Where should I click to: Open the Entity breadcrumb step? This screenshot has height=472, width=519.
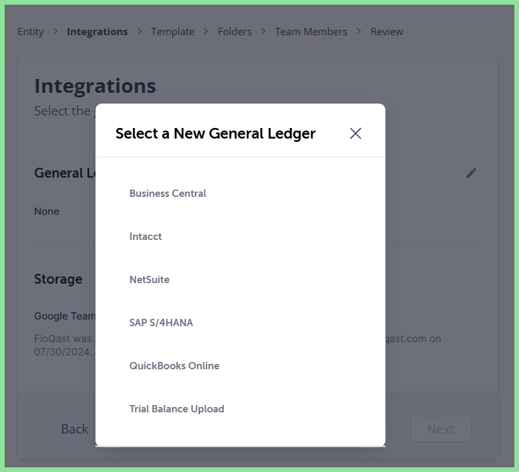(30, 32)
